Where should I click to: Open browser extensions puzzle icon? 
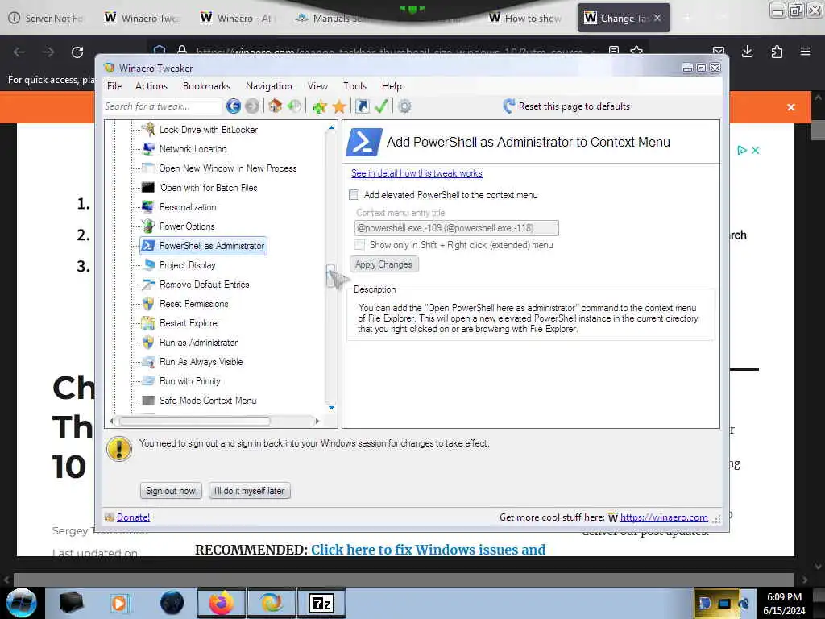(777, 52)
